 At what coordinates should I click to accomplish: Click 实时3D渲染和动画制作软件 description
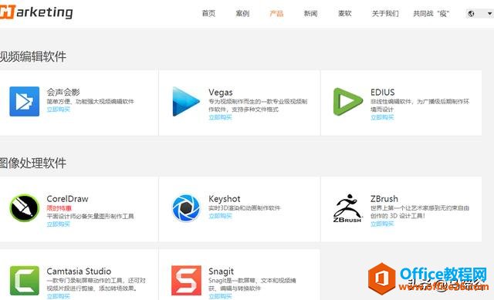245,207
